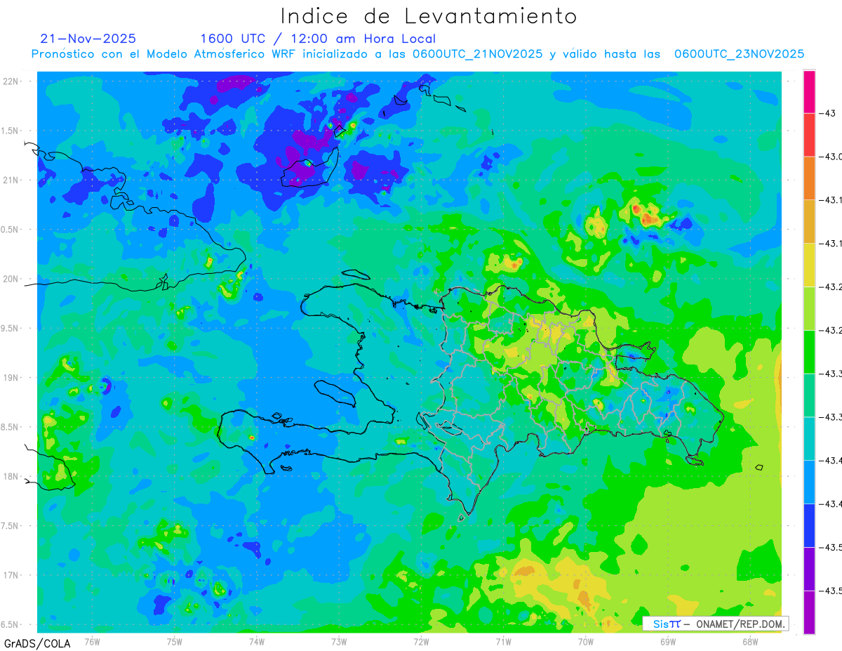
Task: Click the '69W' longitude label
Action: click(x=668, y=642)
